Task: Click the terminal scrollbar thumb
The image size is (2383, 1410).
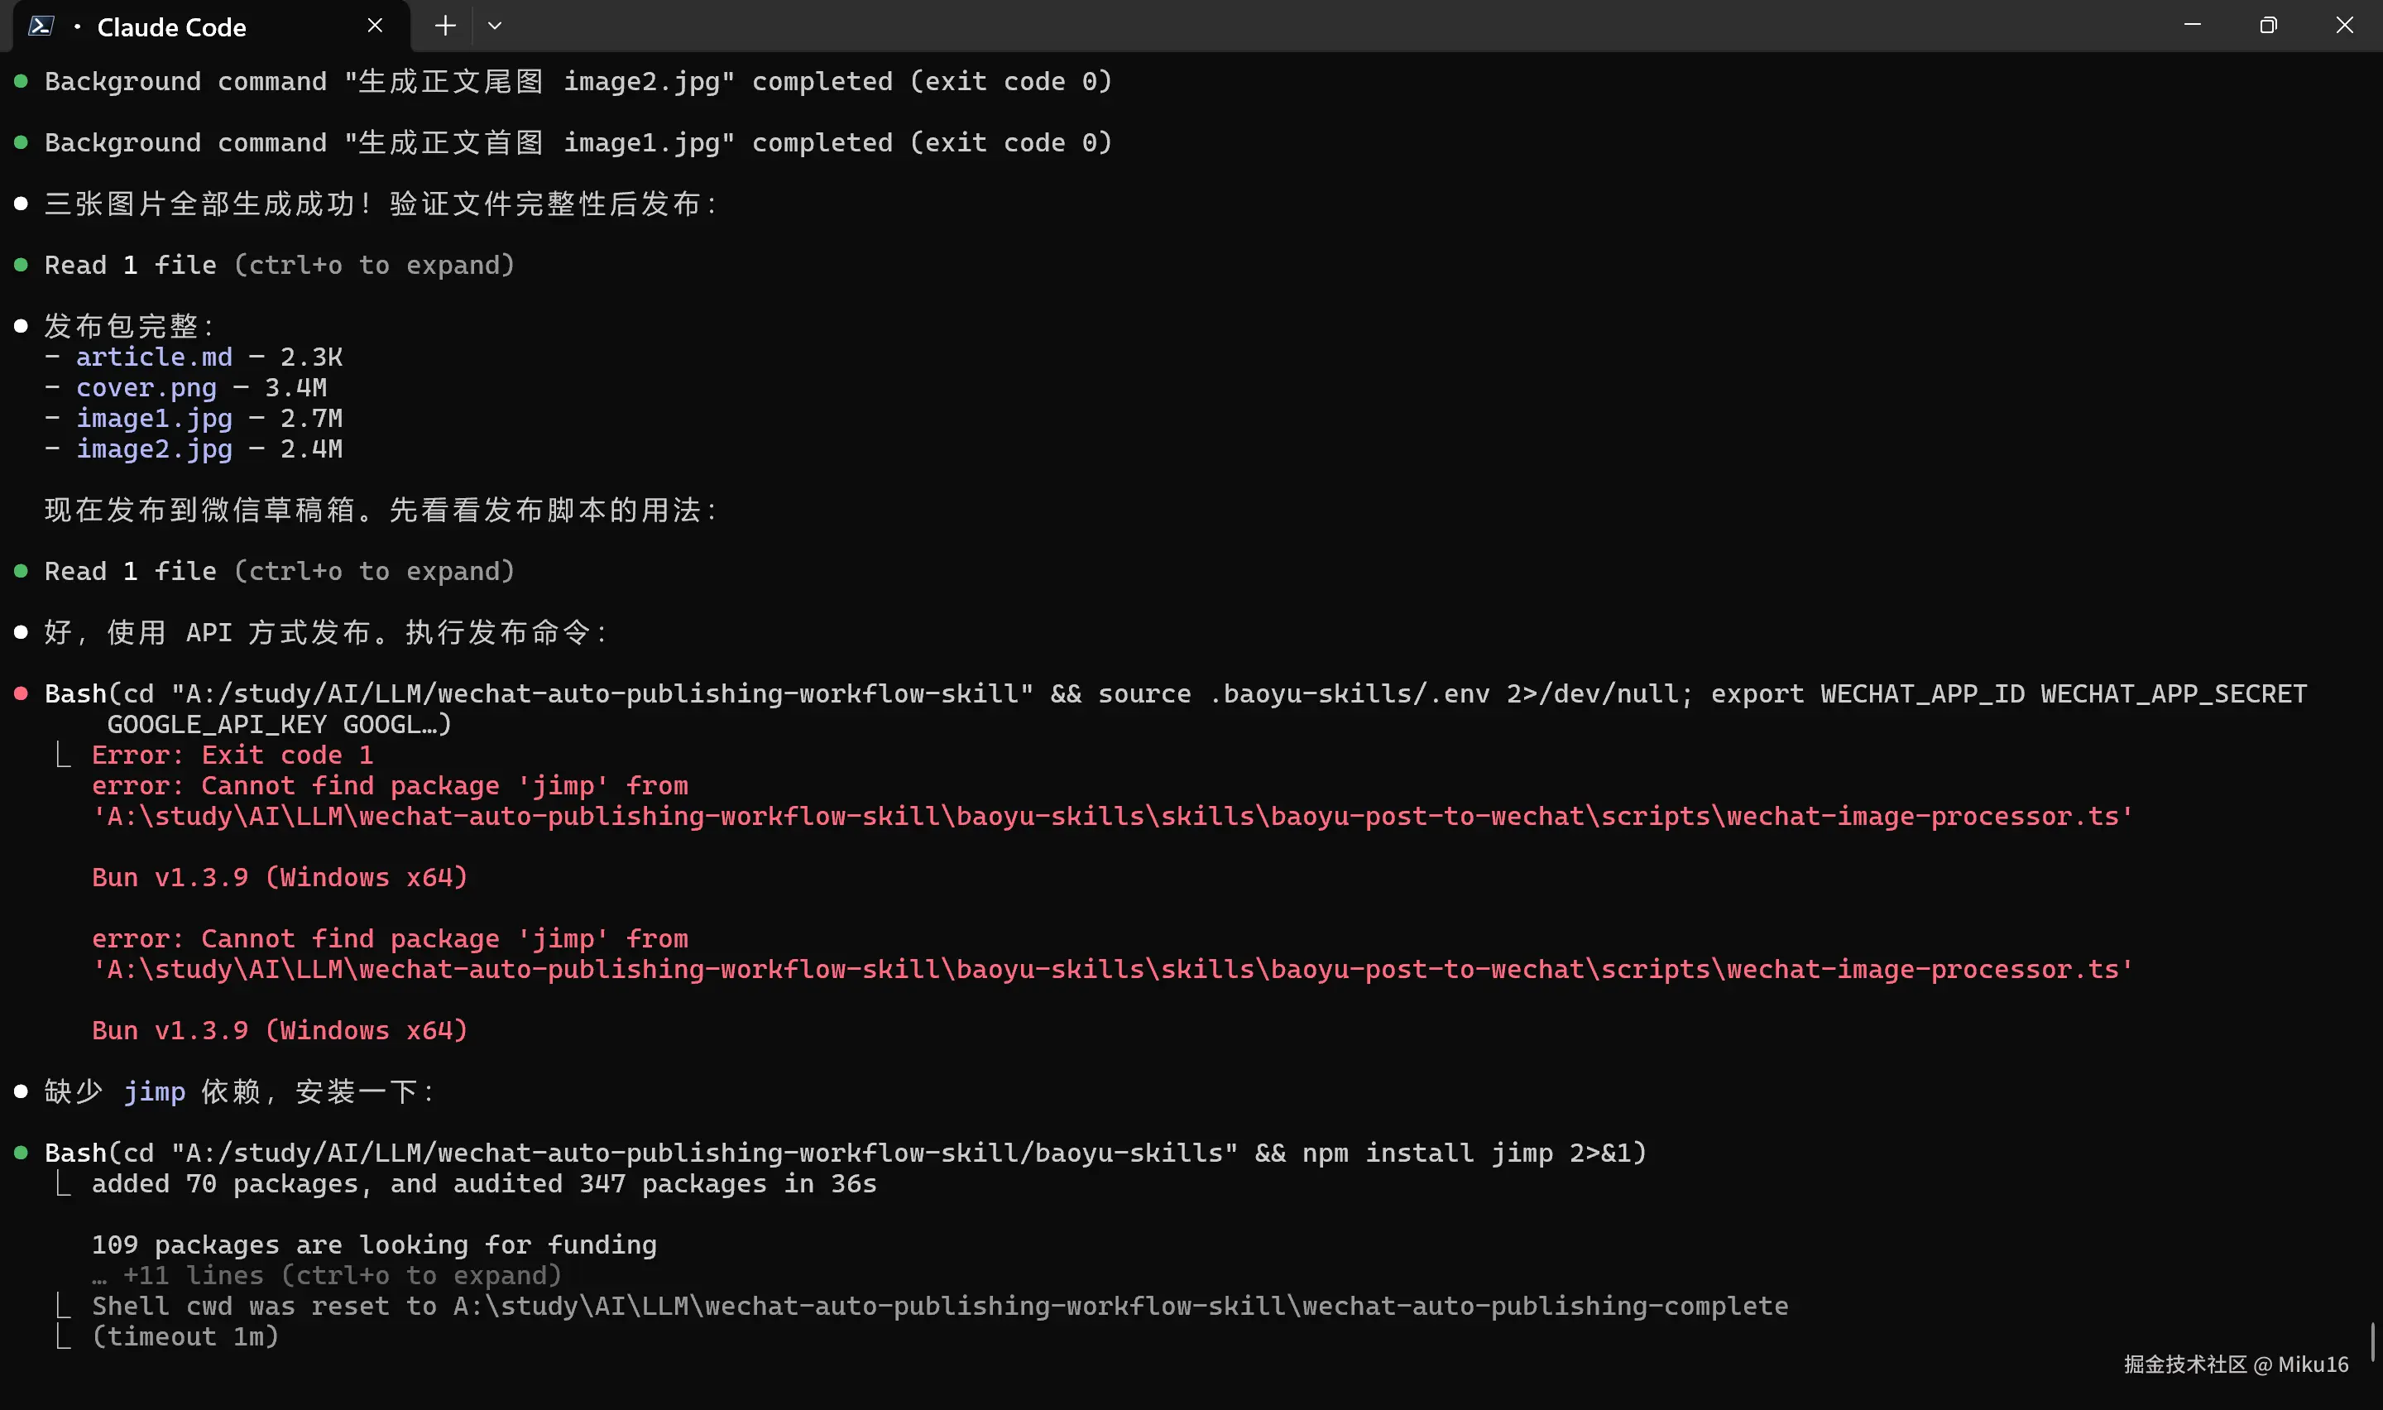Action: 2371,1340
